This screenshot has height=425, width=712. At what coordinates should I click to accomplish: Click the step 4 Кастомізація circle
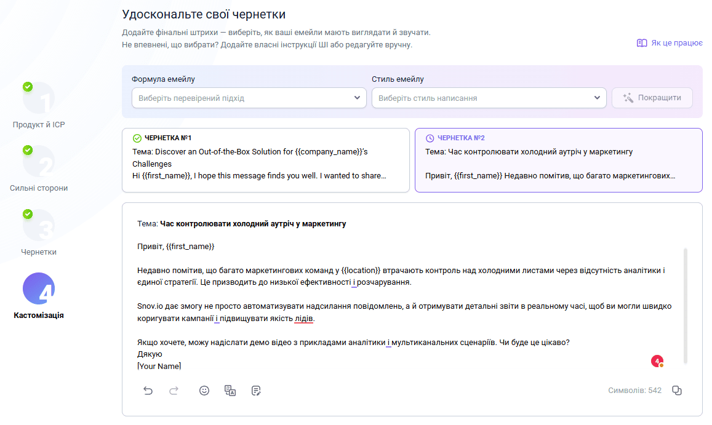(39, 288)
